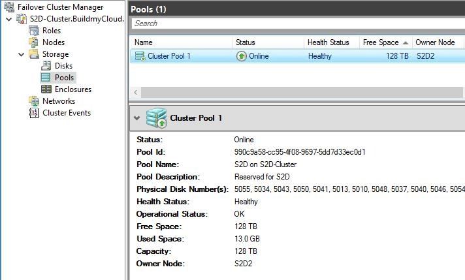The width and height of the screenshot is (465, 280).
Task: Select the Pools tree item
Action: (65, 78)
